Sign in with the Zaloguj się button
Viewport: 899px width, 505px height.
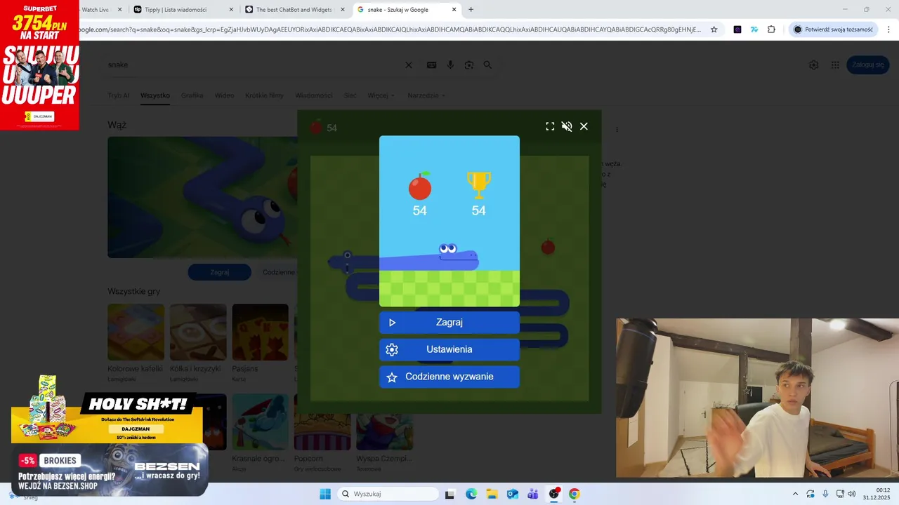click(868, 65)
